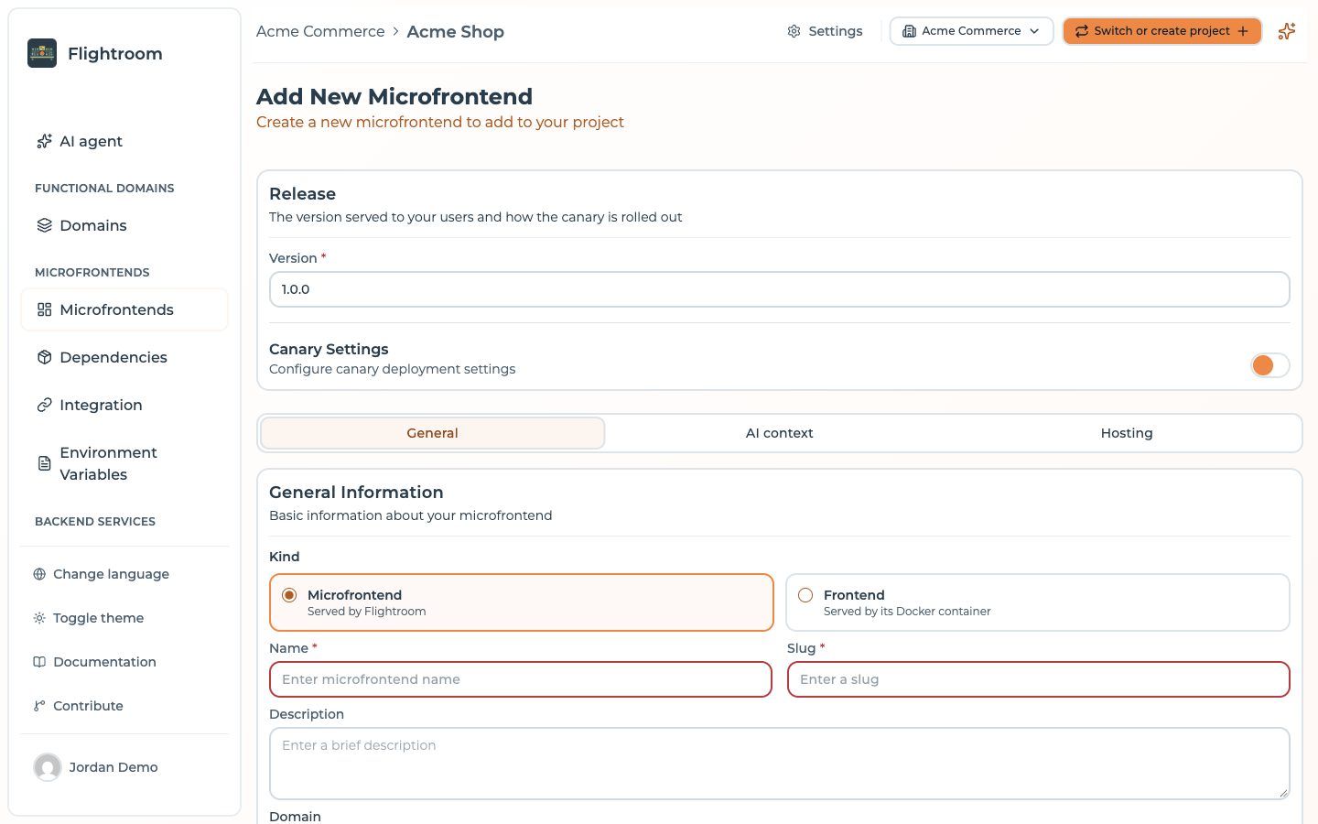Image resolution: width=1318 pixels, height=824 pixels.
Task: Click the Domains layers icon
Action: coord(44,225)
